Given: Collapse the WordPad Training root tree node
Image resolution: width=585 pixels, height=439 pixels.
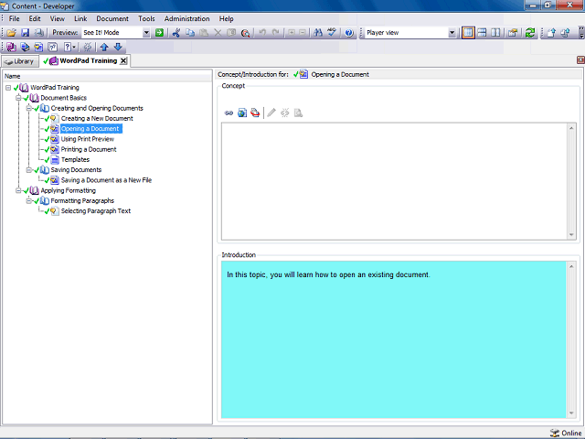Looking at the screenshot, I should [x=8, y=88].
